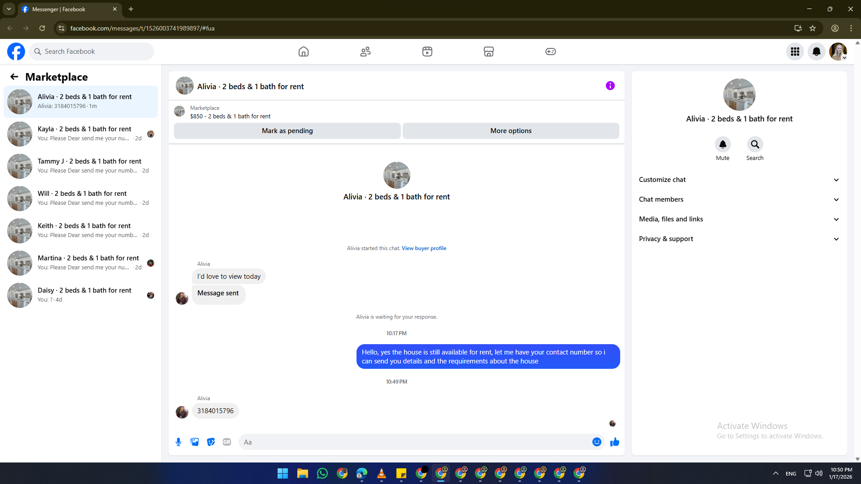Open the Facebook apps grid menu
The height and width of the screenshot is (484, 861).
(x=795, y=52)
